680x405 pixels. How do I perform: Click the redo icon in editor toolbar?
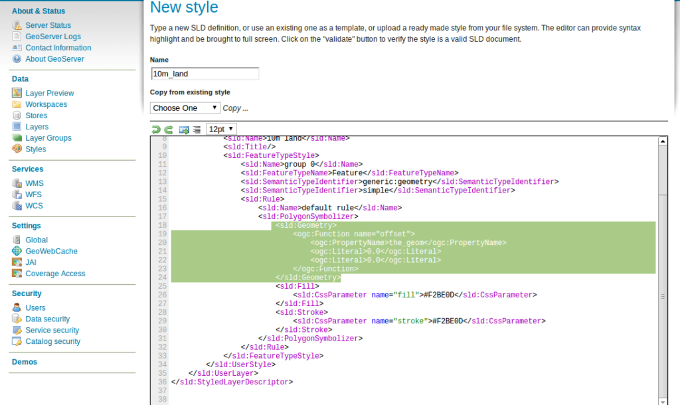click(x=169, y=129)
